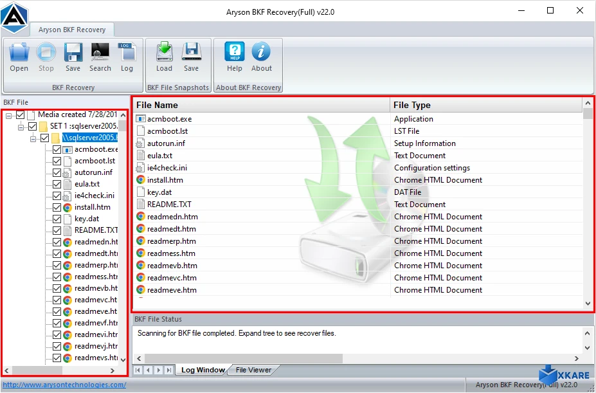Click the tree panel horizontal scroll-right arrow
The image size is (596, 393).
(113, 370)
